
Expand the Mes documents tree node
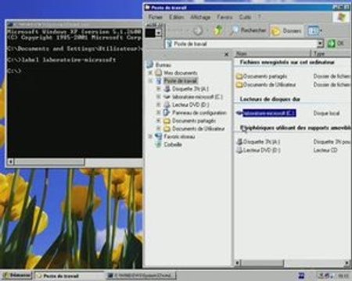pos(150,73)
